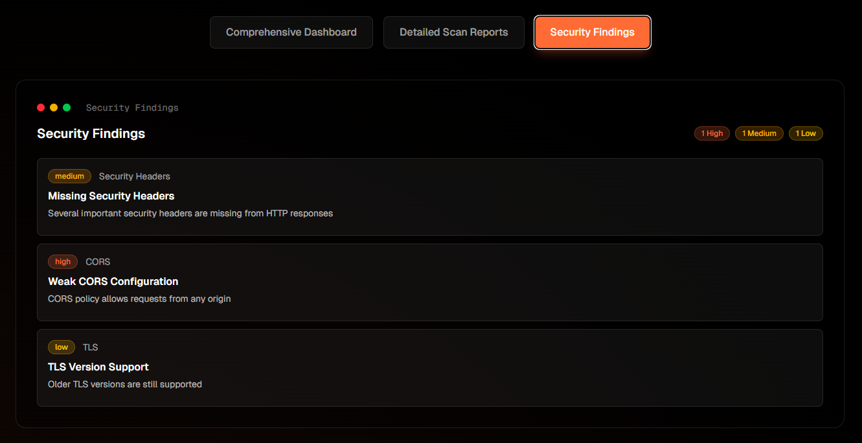The width and height of the screenshot is (862, 443).
Task: Open the Detailed Scan Reports tab
Action: 453,32
